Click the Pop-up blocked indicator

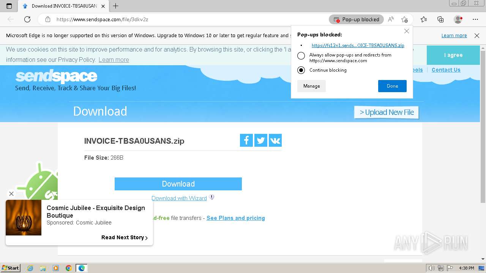(357, 19)
